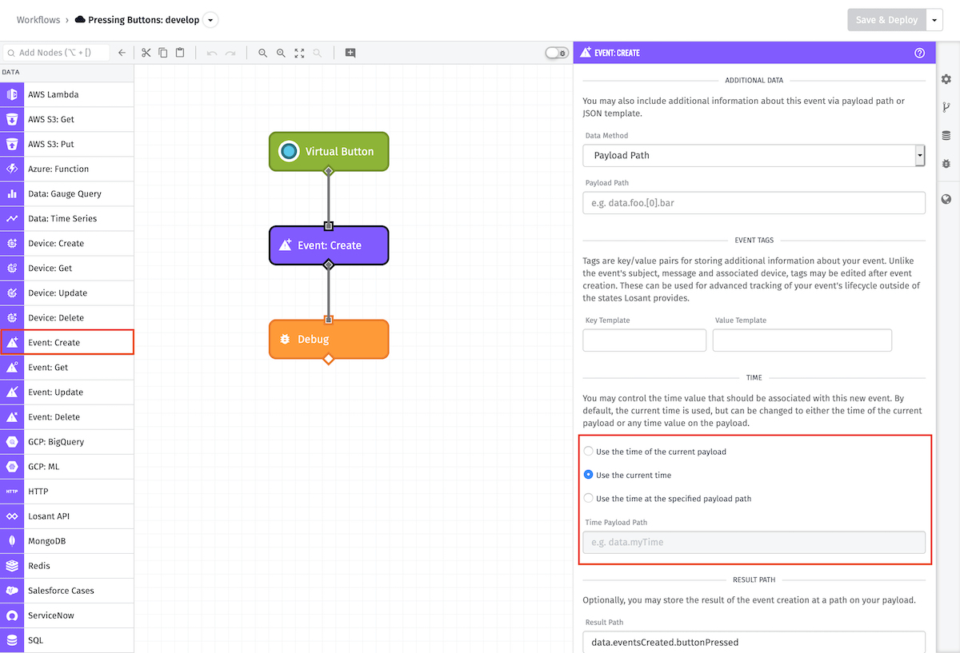Choose Losant API from node list
Image resolution: width=960 pixels, height=653 pixels.
[67, 516]
